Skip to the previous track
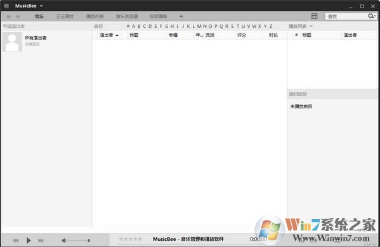 point(16,241)
